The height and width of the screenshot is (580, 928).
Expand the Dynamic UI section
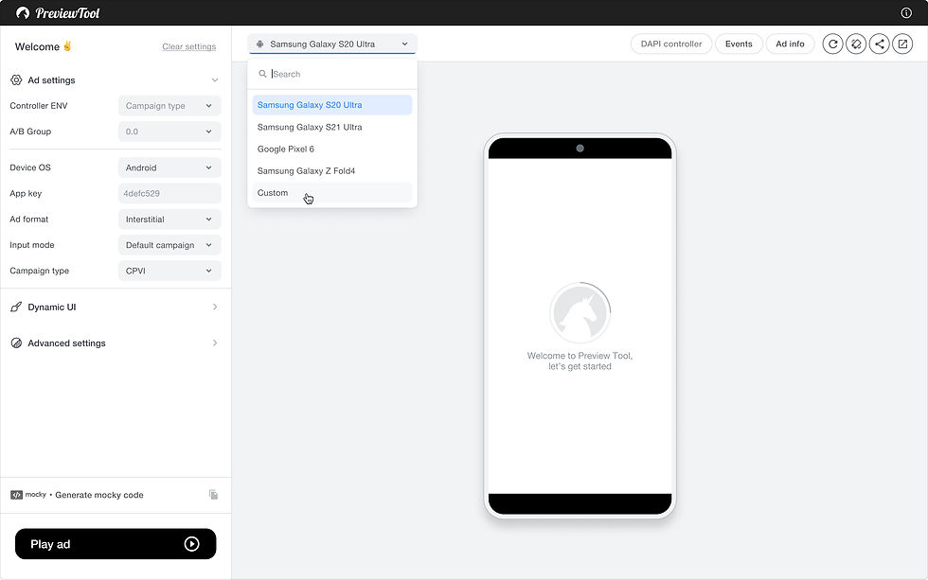[215, 307]
